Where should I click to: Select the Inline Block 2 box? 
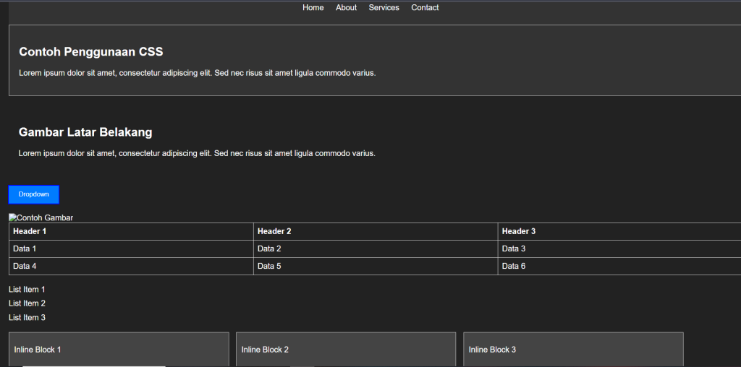(x=346, y=350)
